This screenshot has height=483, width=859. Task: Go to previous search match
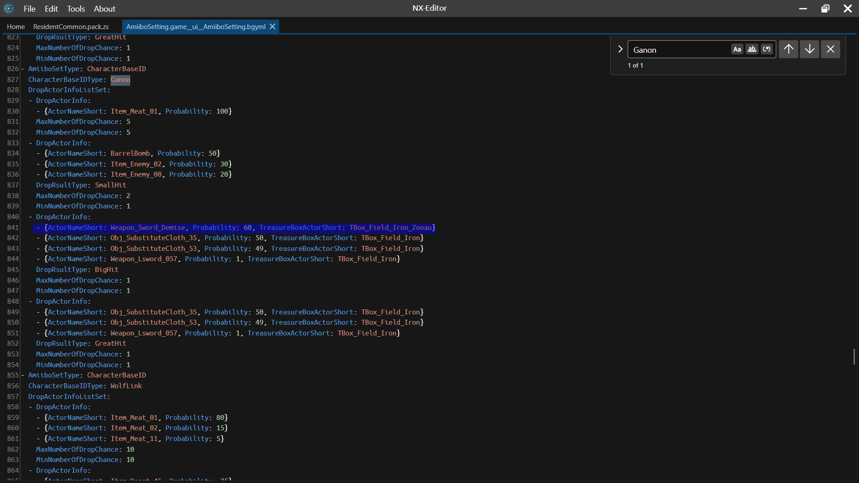tap(789, 49)
